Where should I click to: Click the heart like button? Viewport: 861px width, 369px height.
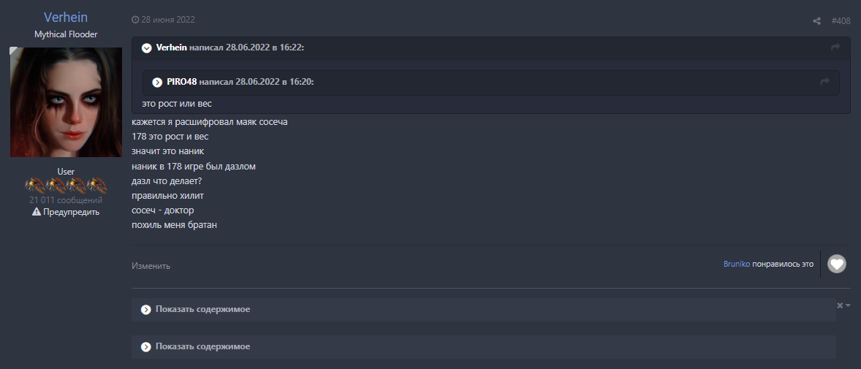click(836, 264)
